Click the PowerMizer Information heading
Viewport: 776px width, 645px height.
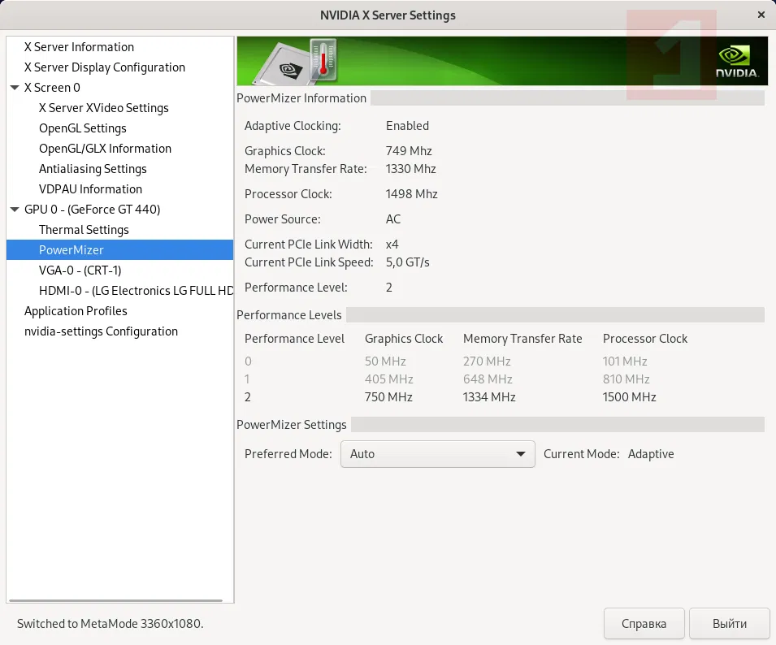(301, 98)
